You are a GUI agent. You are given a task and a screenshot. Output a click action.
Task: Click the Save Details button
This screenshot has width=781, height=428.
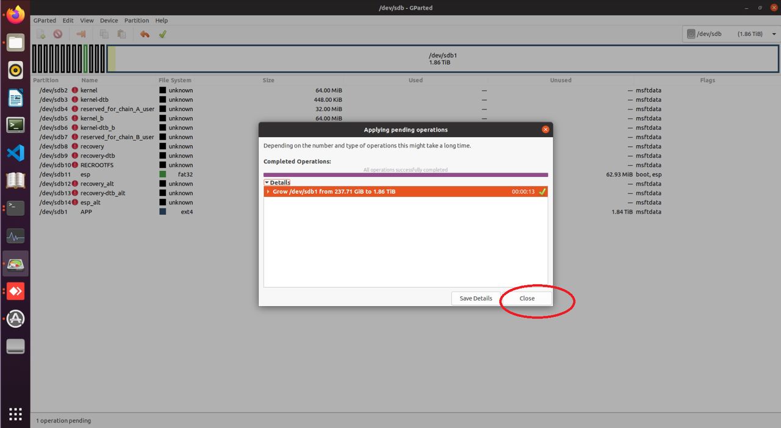(475, 298)
